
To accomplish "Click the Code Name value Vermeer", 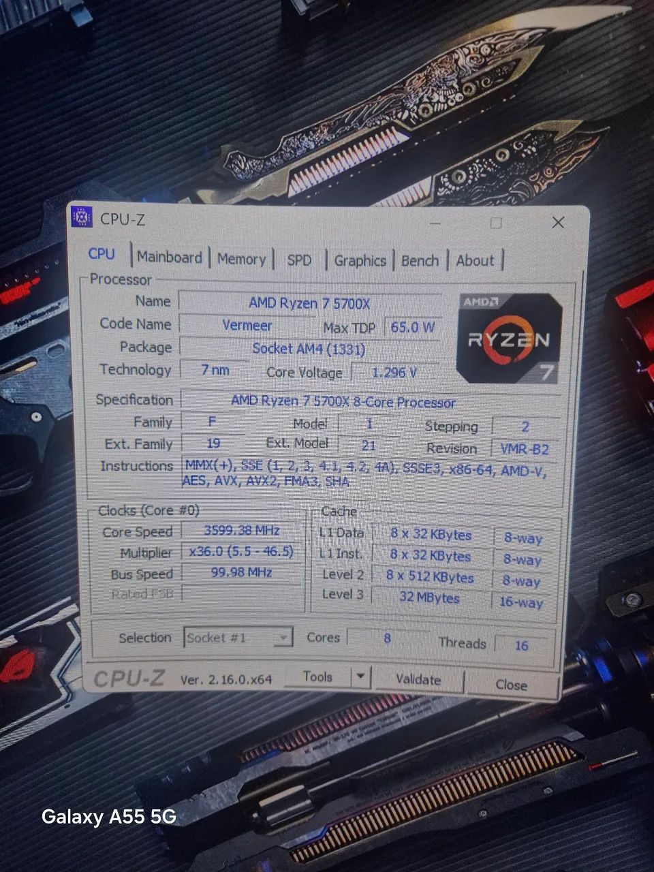I will click(247, 326).
